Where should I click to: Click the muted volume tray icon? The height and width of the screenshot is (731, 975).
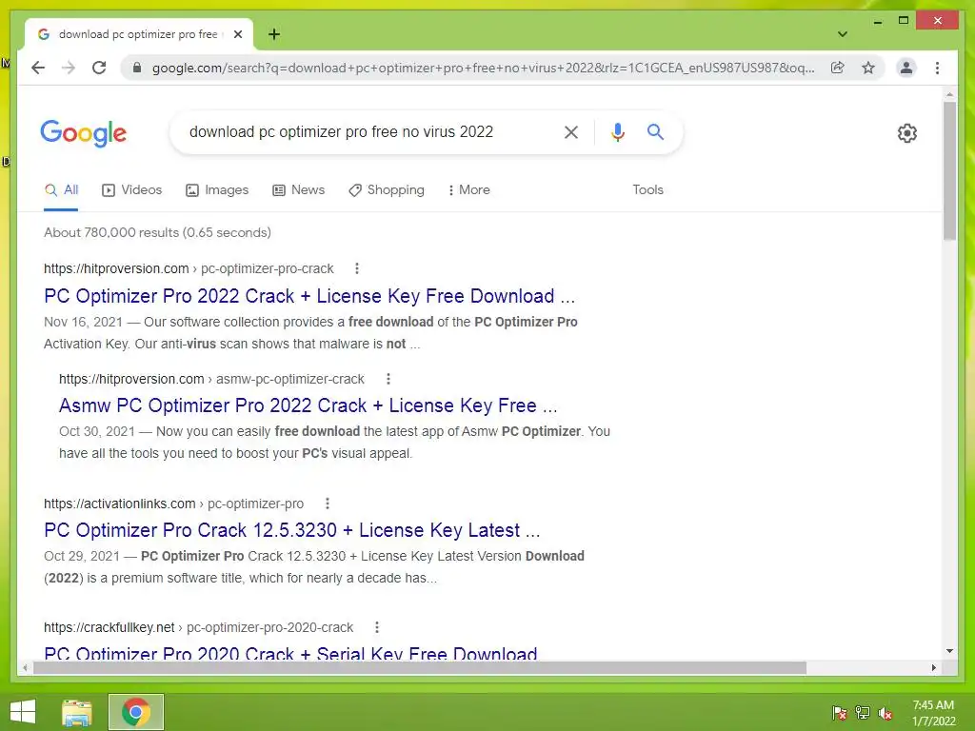[885, 712]
